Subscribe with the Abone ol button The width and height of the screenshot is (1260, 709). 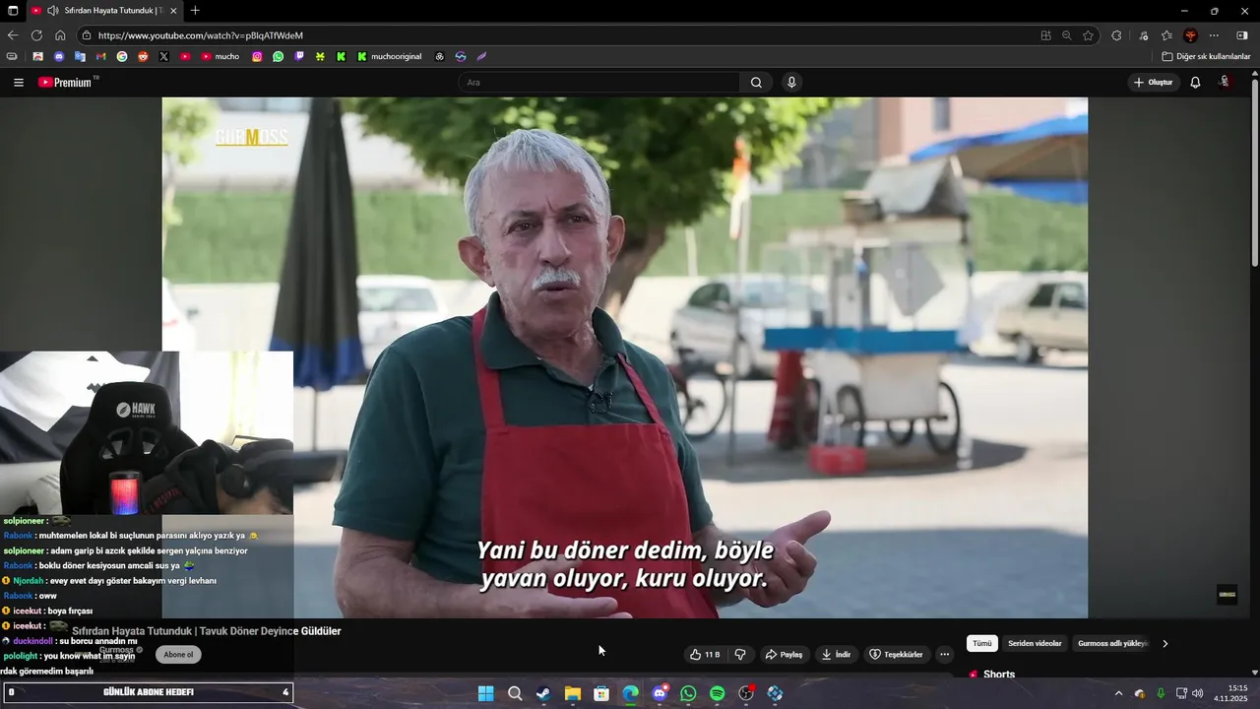click(x=179, y=655)
